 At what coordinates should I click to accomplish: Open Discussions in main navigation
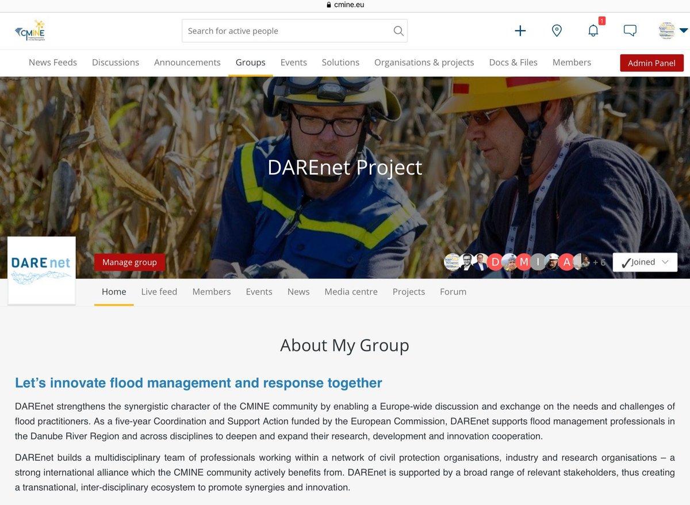pyautogui.click(x=116, y=63)
